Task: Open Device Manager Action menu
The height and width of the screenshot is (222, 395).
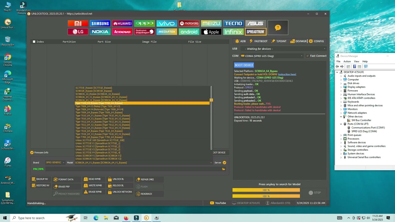Action: 347,61
